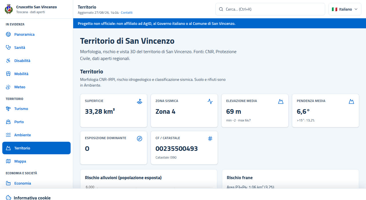
Task: Click the Panoramica sidebar icon
Action: tap(8, 34)
